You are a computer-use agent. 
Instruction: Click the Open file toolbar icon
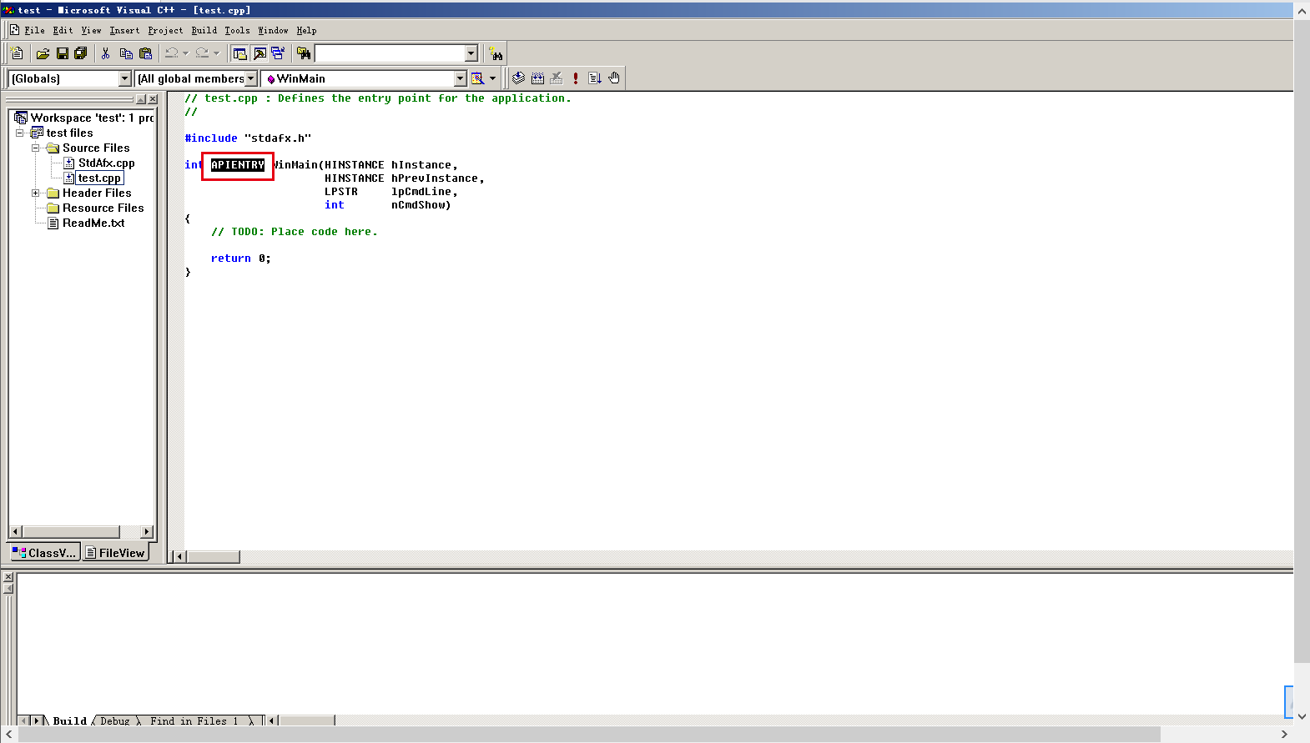43,53
